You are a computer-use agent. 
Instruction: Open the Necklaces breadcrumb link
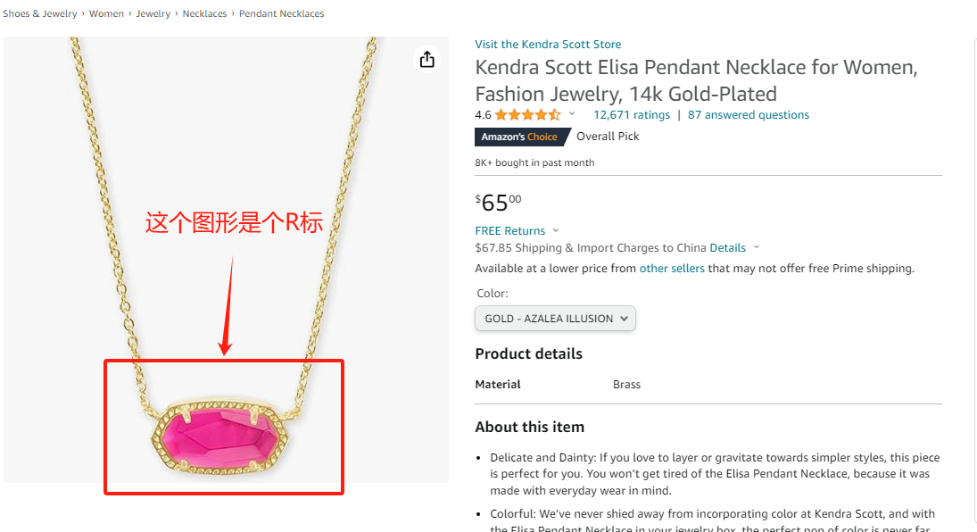pyautogui.click(x=204, y=14)
